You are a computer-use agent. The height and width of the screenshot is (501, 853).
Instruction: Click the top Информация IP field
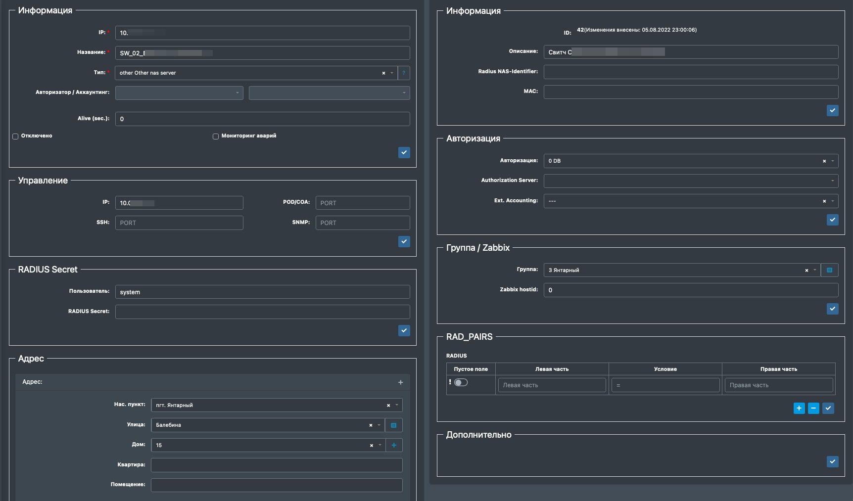263,33
